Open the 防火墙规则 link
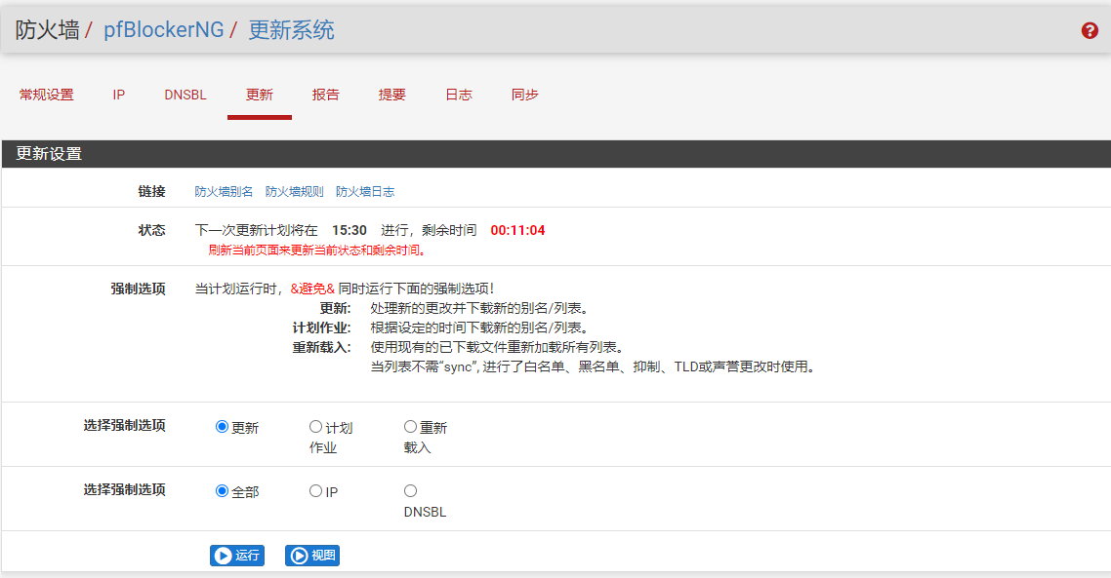 tap(295, 192)
